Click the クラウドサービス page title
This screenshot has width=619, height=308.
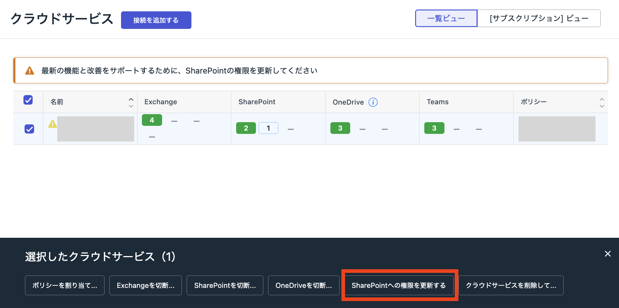coord(62,19)
